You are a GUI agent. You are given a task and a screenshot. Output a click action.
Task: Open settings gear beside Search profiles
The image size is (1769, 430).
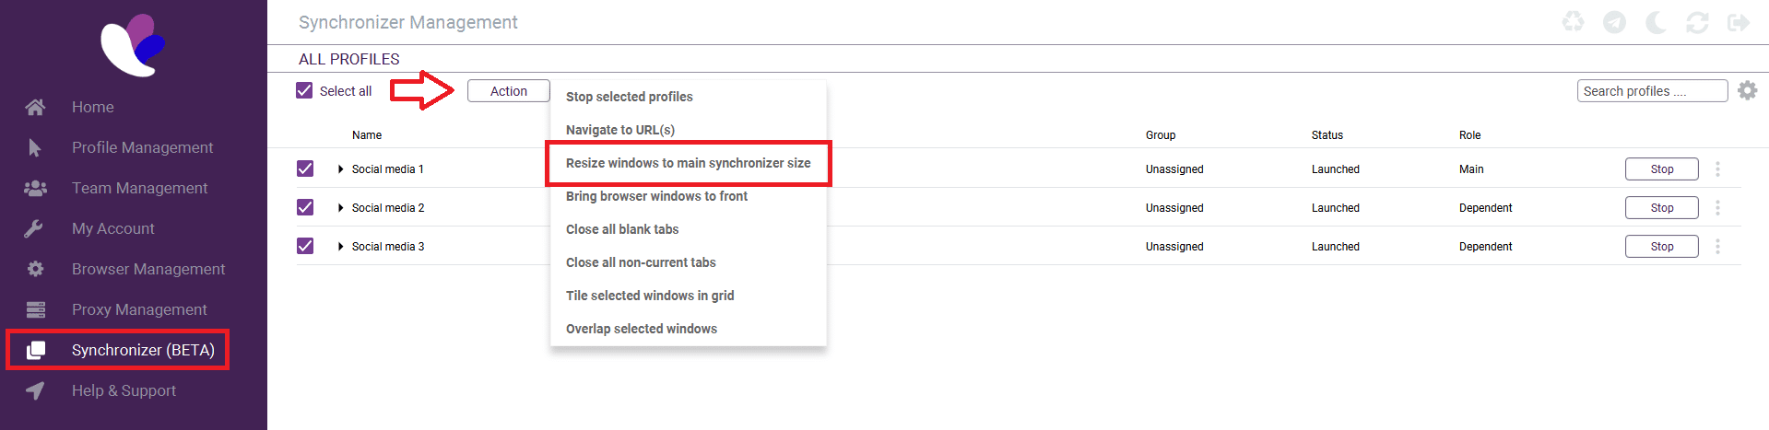coord(1747,90)
